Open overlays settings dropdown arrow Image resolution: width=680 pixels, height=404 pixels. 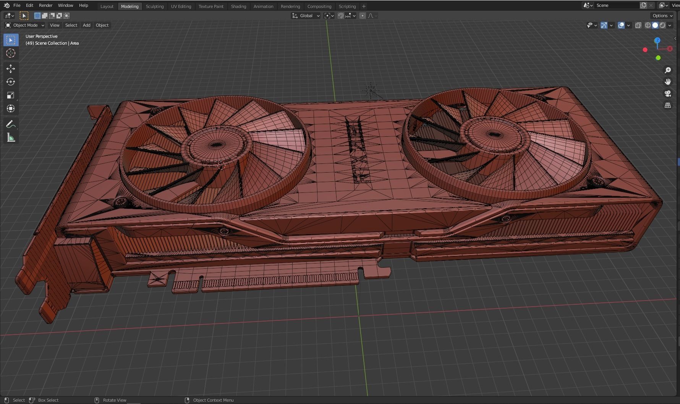[629, 25]
